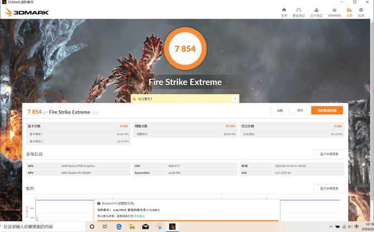Image resolution: width=374 pixels, height=232 pixels.
Task: Open the Options gear icon
Action: pos(361,10)
